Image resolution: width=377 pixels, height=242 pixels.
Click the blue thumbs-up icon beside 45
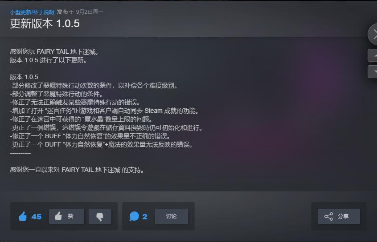(x=23, y=216)
